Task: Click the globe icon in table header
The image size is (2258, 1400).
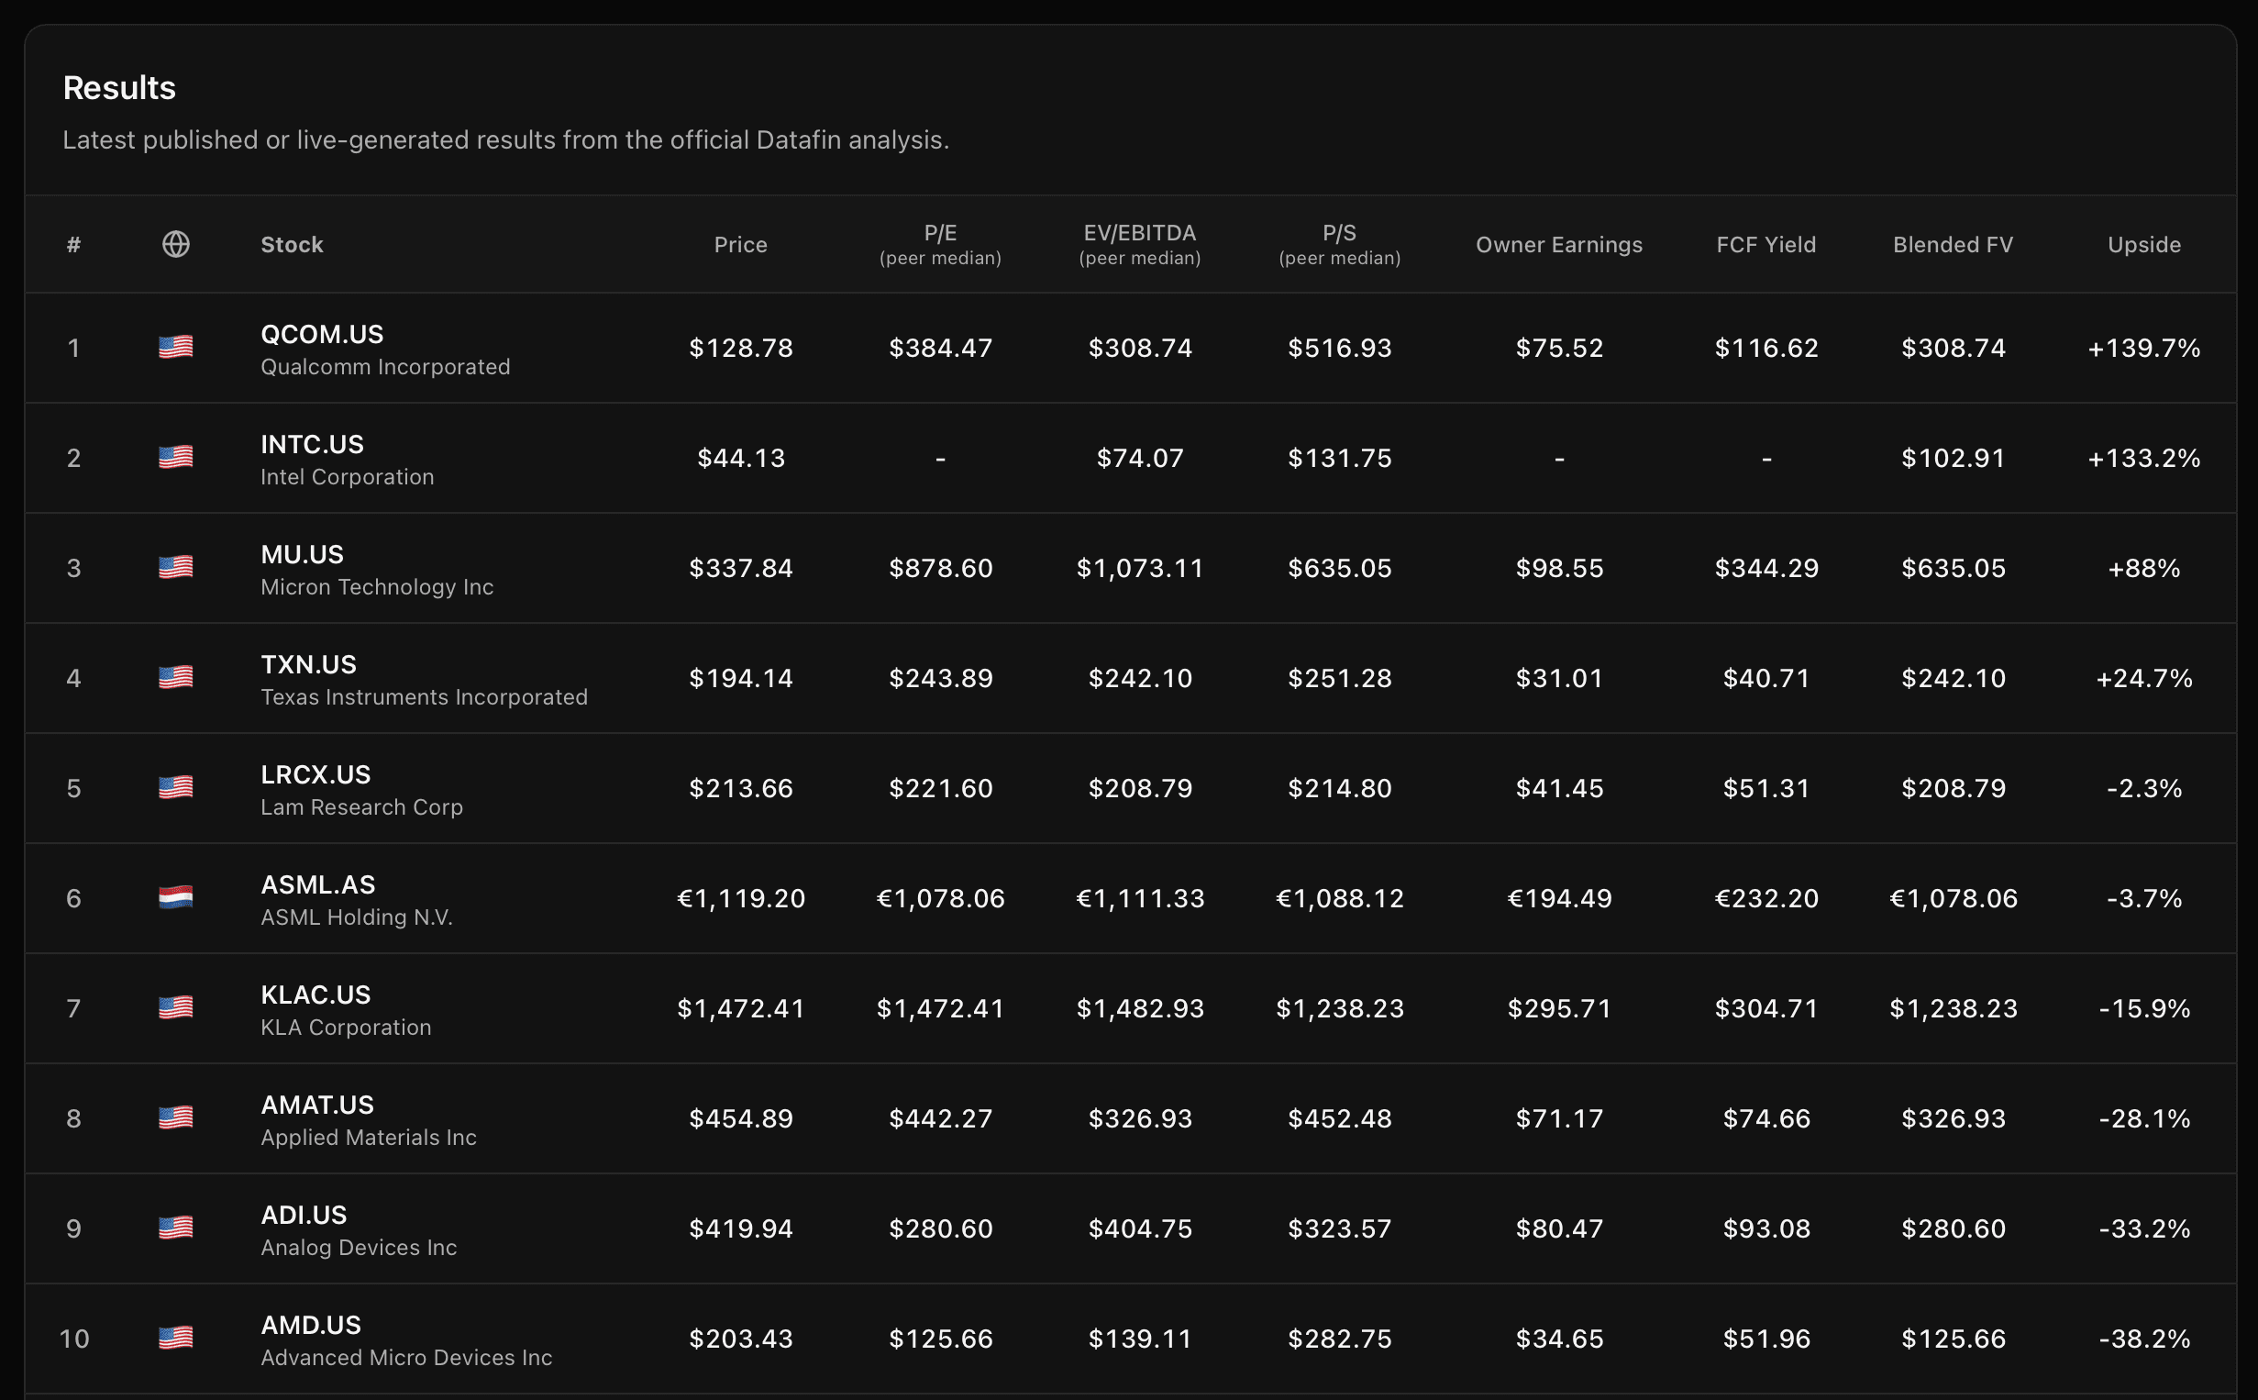Action: (x=176, y=244)
